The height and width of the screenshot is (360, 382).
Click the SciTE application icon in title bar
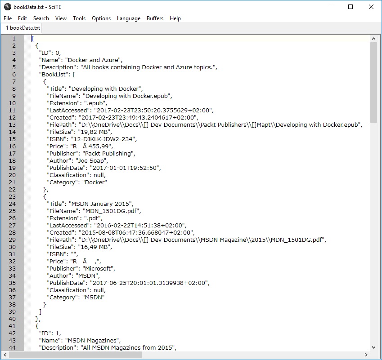(8, 7)
